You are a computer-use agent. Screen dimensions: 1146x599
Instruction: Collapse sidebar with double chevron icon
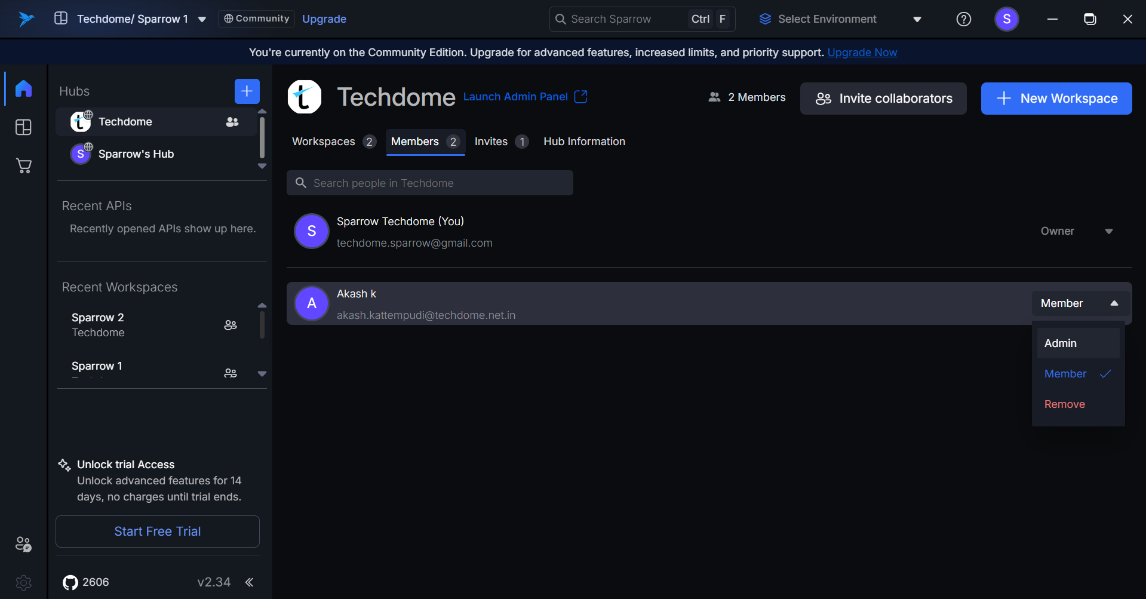(x=250, y=582)
